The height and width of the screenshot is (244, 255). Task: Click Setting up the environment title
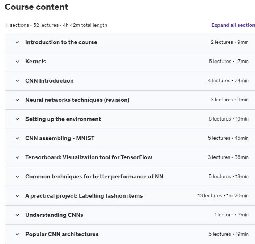coord(63,119)
